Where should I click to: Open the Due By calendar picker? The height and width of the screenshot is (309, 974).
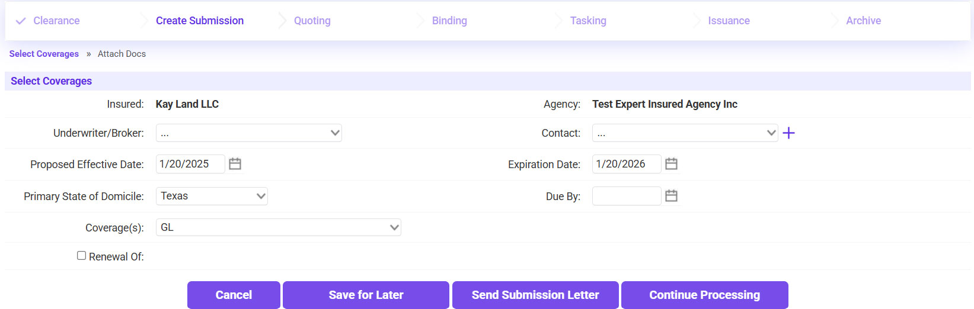(x=671, y=196)
